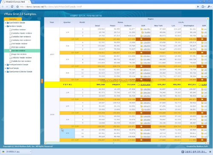Expand the Excel Sample tree node
This screenshot has width=213, height=155.
6,68
